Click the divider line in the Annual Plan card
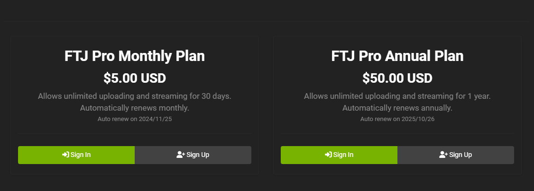534x191 pixels. point(397,134)
